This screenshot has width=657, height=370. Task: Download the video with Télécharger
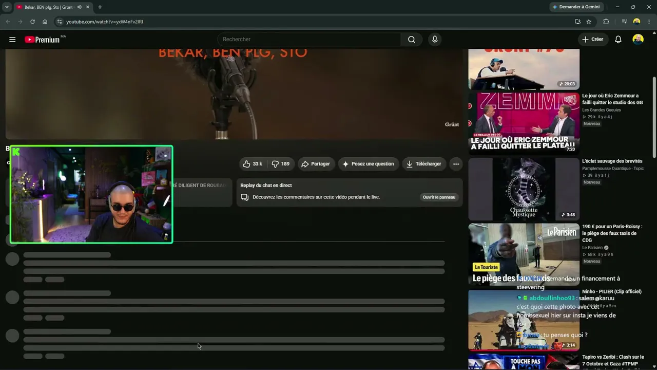pos(424,164)
